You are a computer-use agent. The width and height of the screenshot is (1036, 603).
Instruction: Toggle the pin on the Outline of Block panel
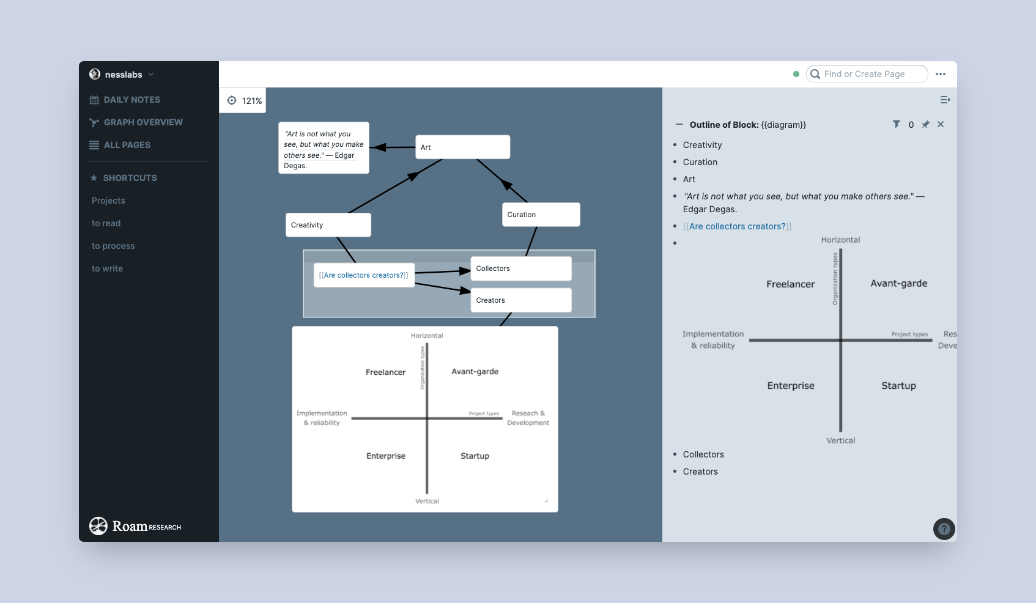(925, 124)
